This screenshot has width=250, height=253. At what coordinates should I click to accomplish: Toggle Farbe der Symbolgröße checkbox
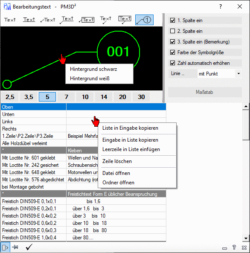(x=172, y=52)
